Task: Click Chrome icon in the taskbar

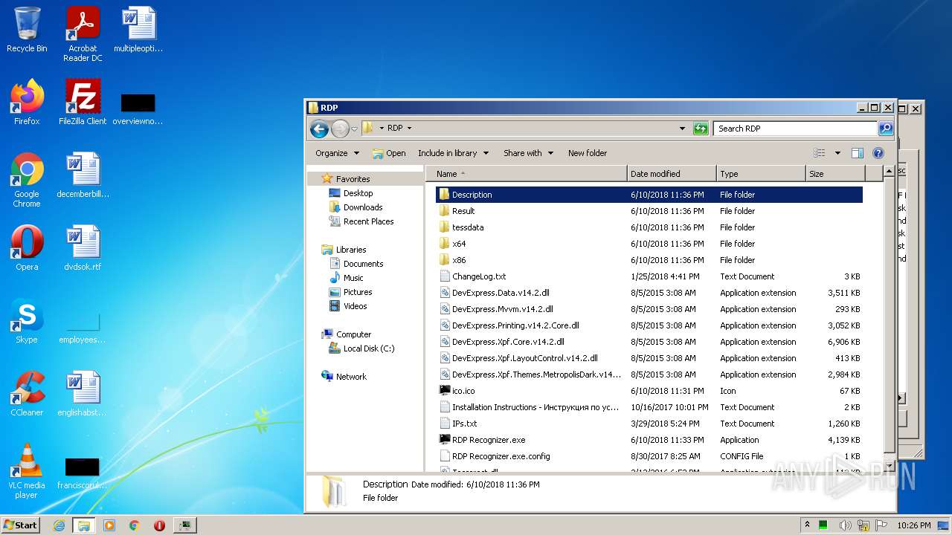Action: pos(135,525)
